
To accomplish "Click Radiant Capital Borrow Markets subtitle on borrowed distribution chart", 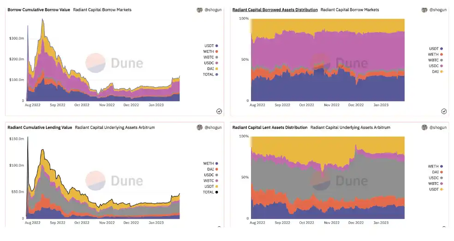I will pos(350,10).
